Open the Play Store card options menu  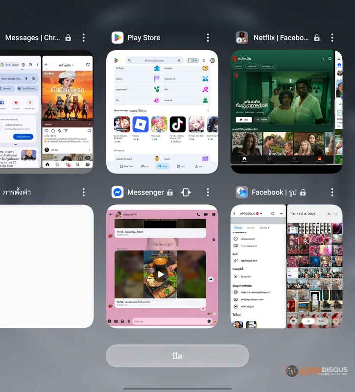[208, 38]
